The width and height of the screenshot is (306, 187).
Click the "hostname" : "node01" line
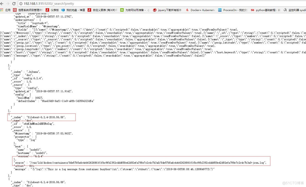click(x=32, y=153)
